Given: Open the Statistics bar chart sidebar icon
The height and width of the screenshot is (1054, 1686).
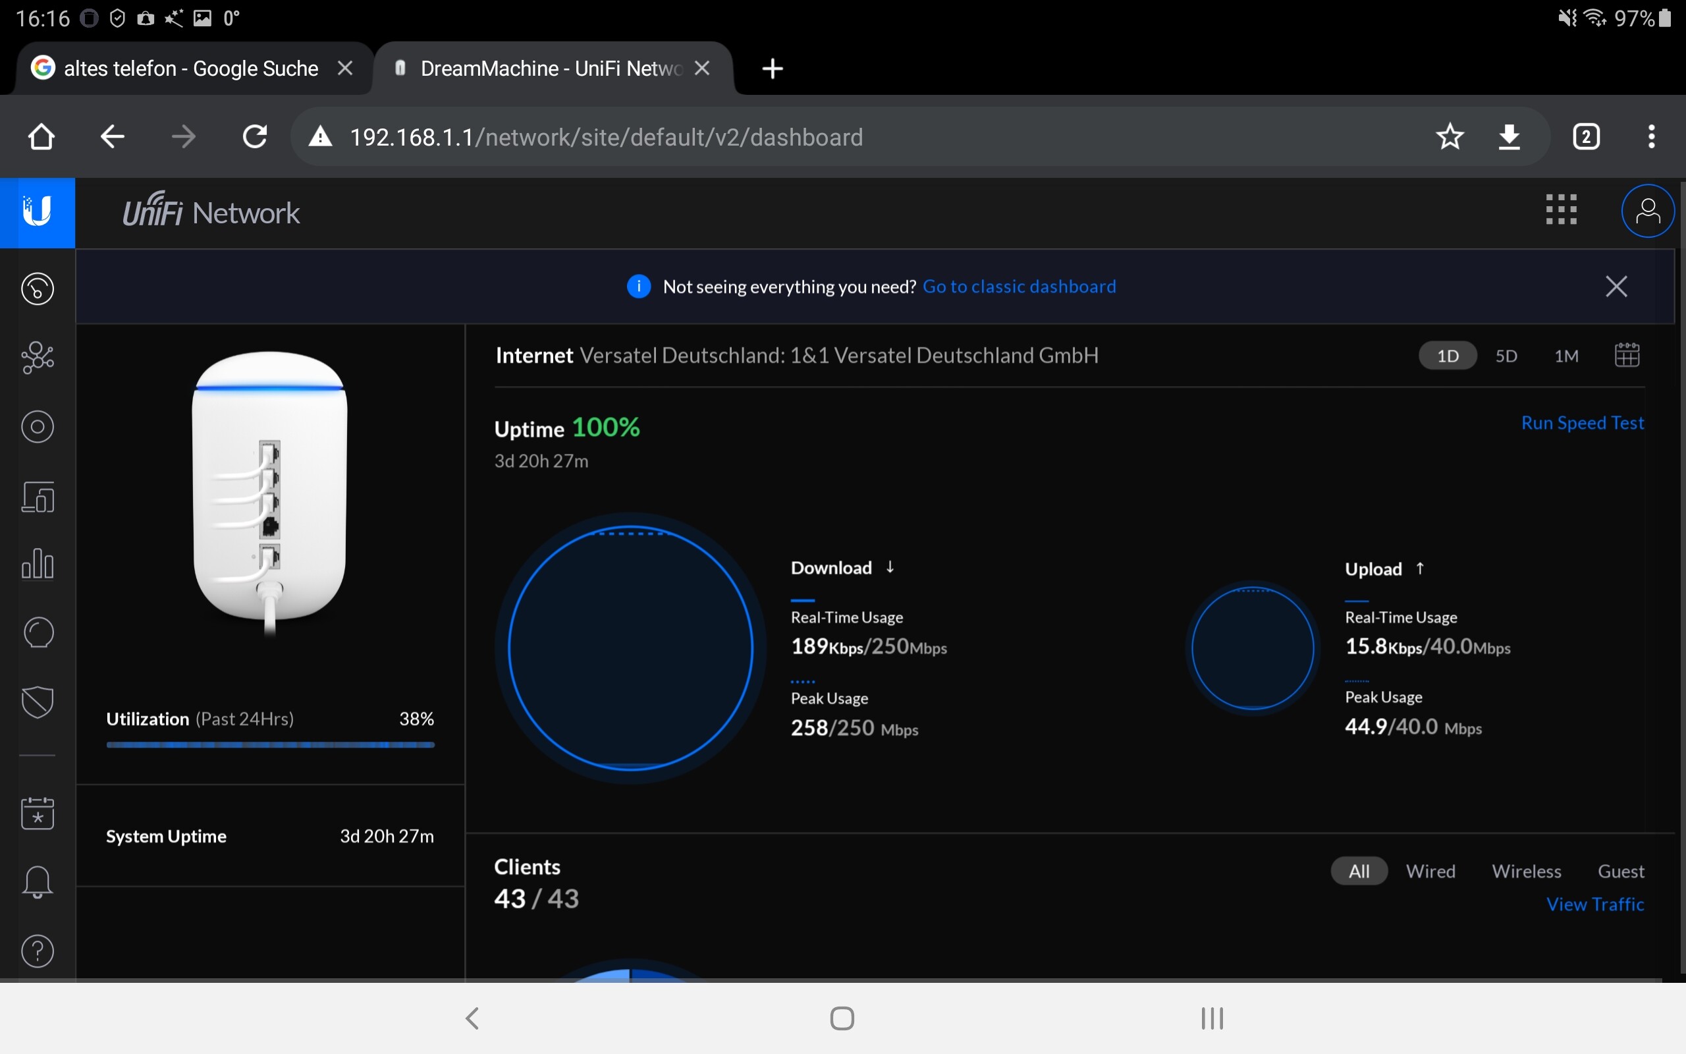Looking at the screenshot, I should point(38,563).
